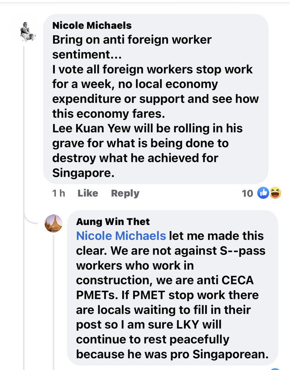Open Aung Win Thet's profile picture
This screenshot has height=370, width=290.
click(x=53, y=223)
